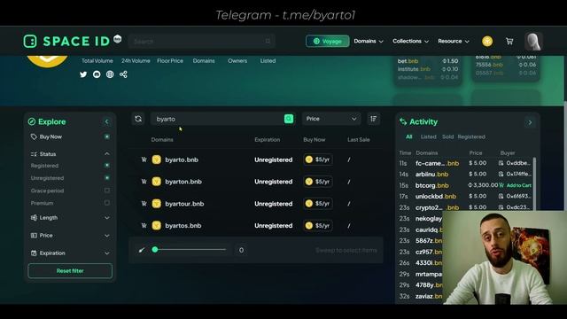Refresh the domain list

point(138,119)
